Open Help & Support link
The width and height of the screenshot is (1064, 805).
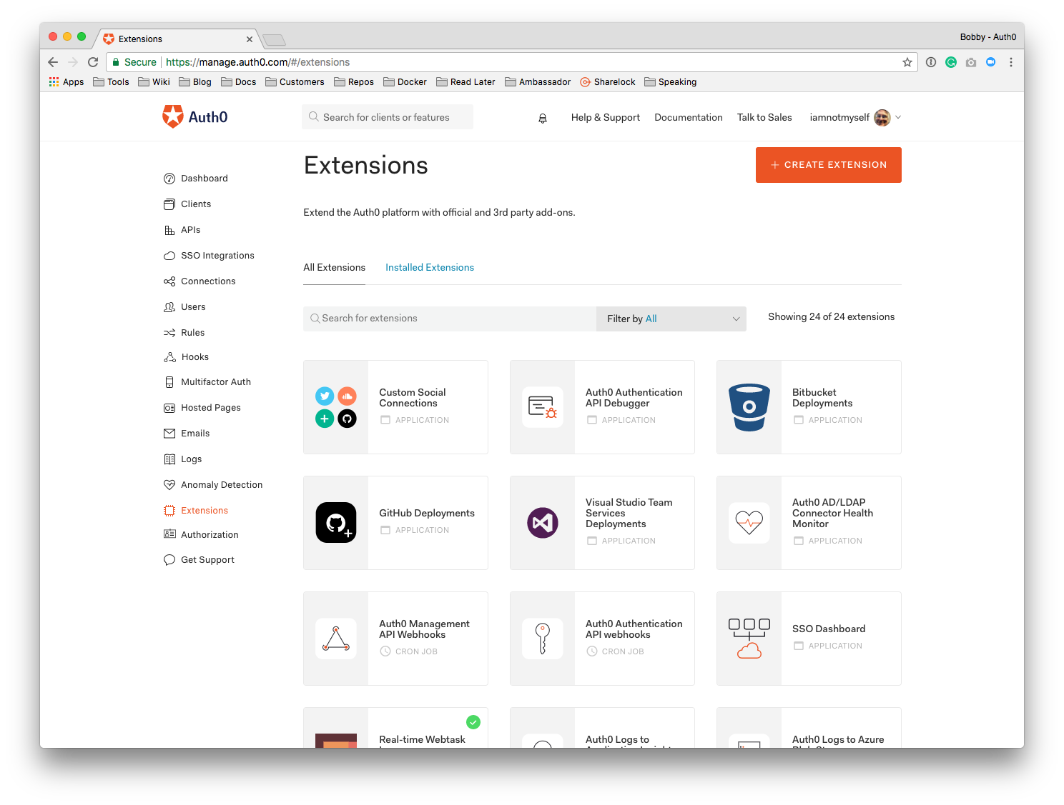pos(606,118)
